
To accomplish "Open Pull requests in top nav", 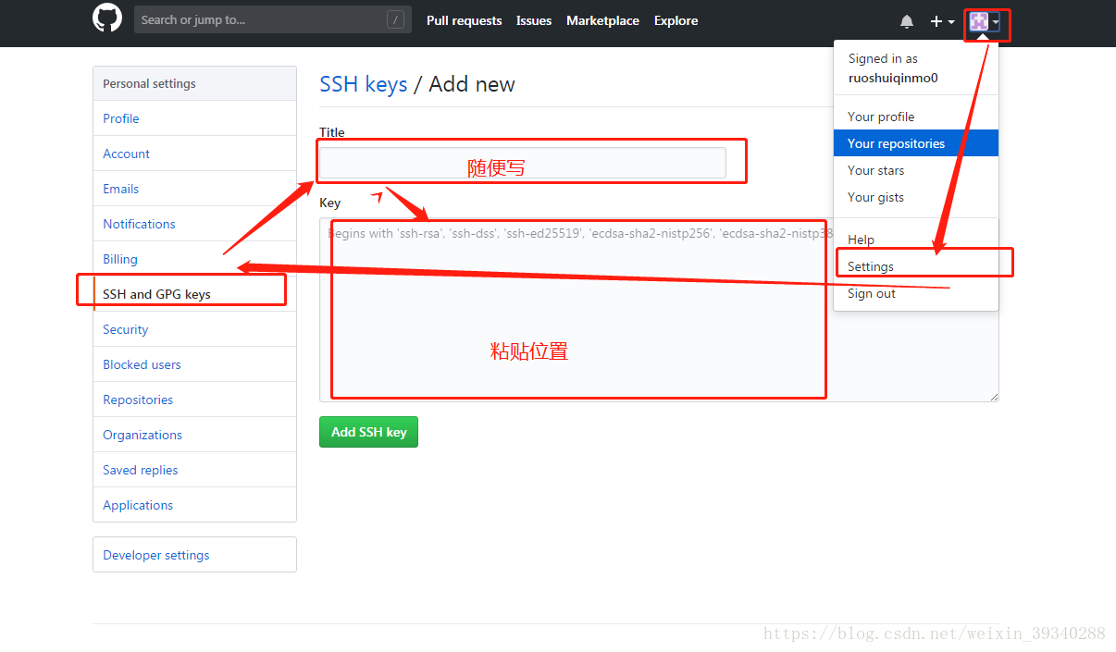I will [x=464, y=20].
